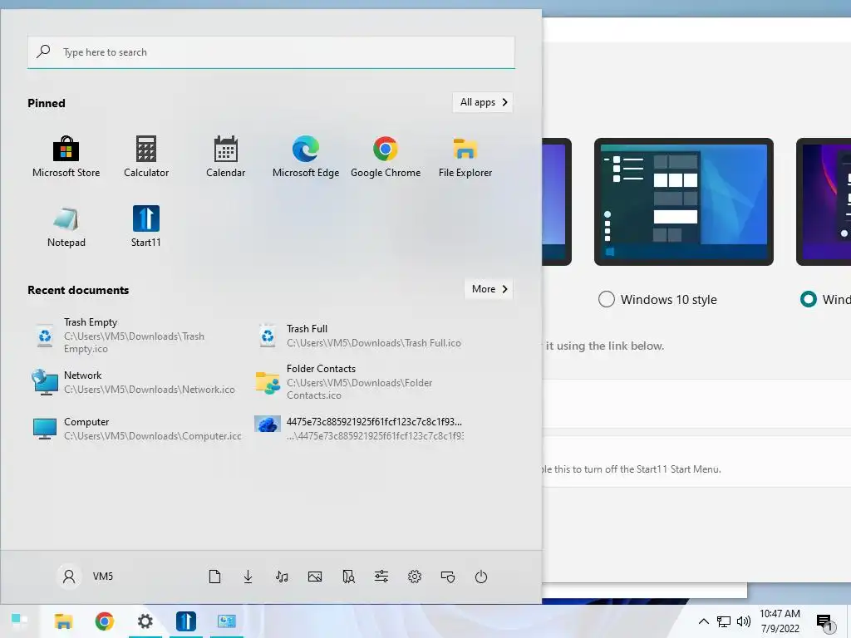Open the Trash Empty recent document
The image size is (851, 638).
(x=137, y=336)
